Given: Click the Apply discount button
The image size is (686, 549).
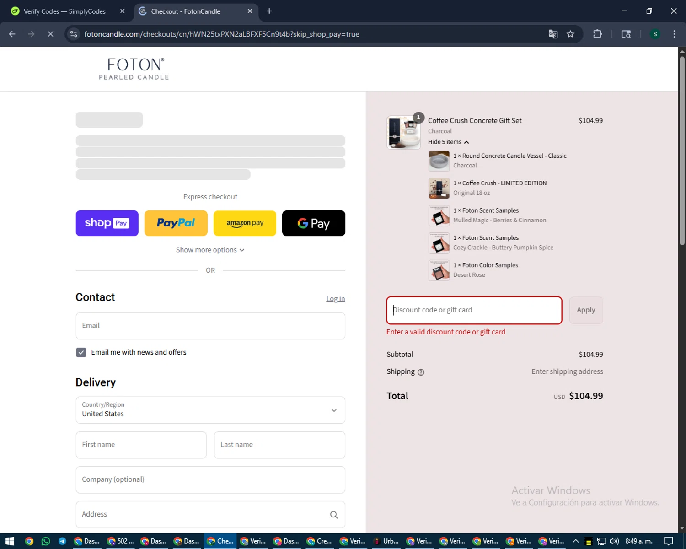Looking at the screenshot, I should pos(586,310).
